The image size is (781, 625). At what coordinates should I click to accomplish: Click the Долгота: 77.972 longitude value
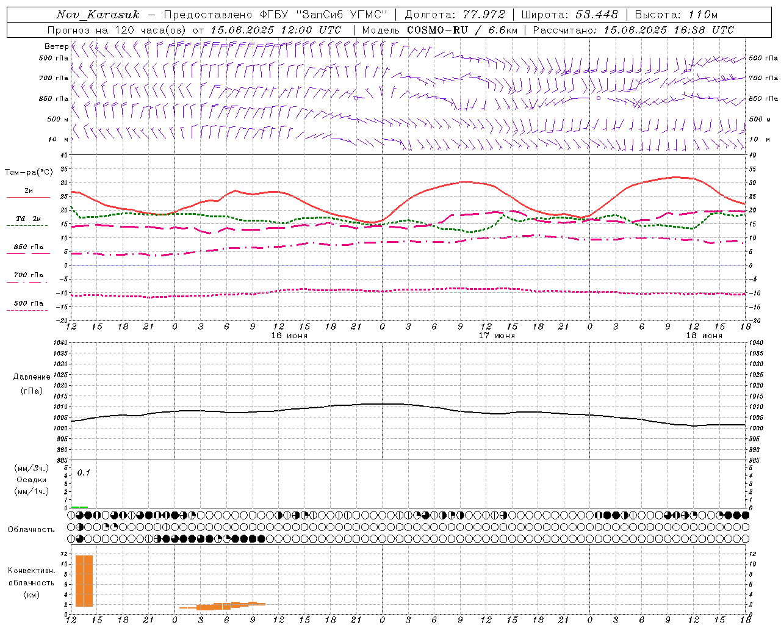(455, 15)
